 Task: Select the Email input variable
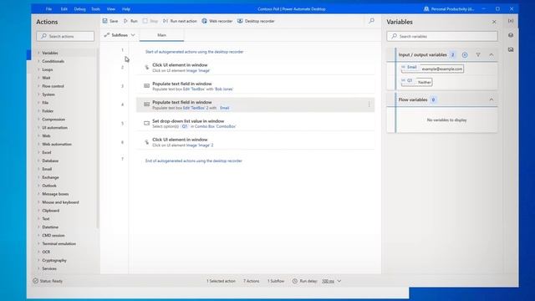(432, 69)
